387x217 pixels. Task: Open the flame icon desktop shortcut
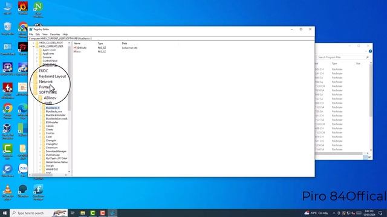pyautogui.click(x=23, y=8)
